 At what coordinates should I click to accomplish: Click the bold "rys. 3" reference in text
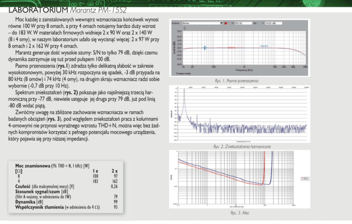(x=54, y=119)
